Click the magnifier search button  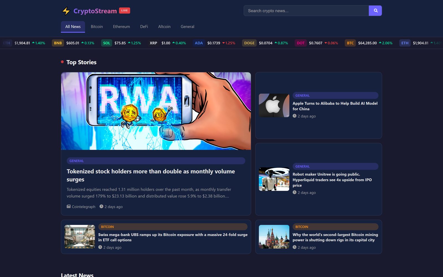(375, 11)
